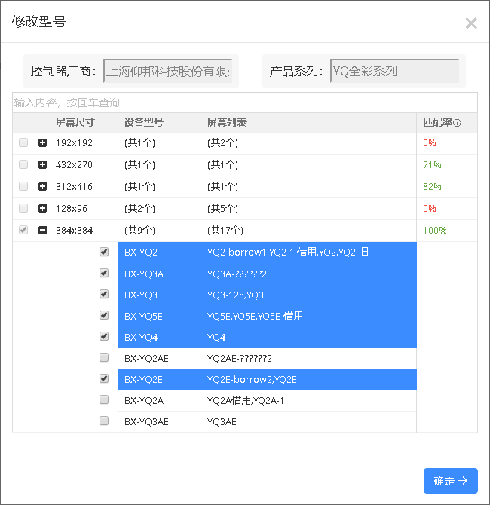Click the 产品系列 field showing YQ全彩系列

click(x=395, y=71)
